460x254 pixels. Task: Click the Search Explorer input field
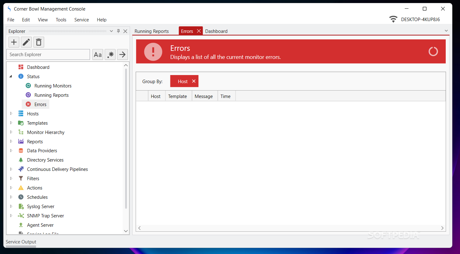tap(48, 55)
